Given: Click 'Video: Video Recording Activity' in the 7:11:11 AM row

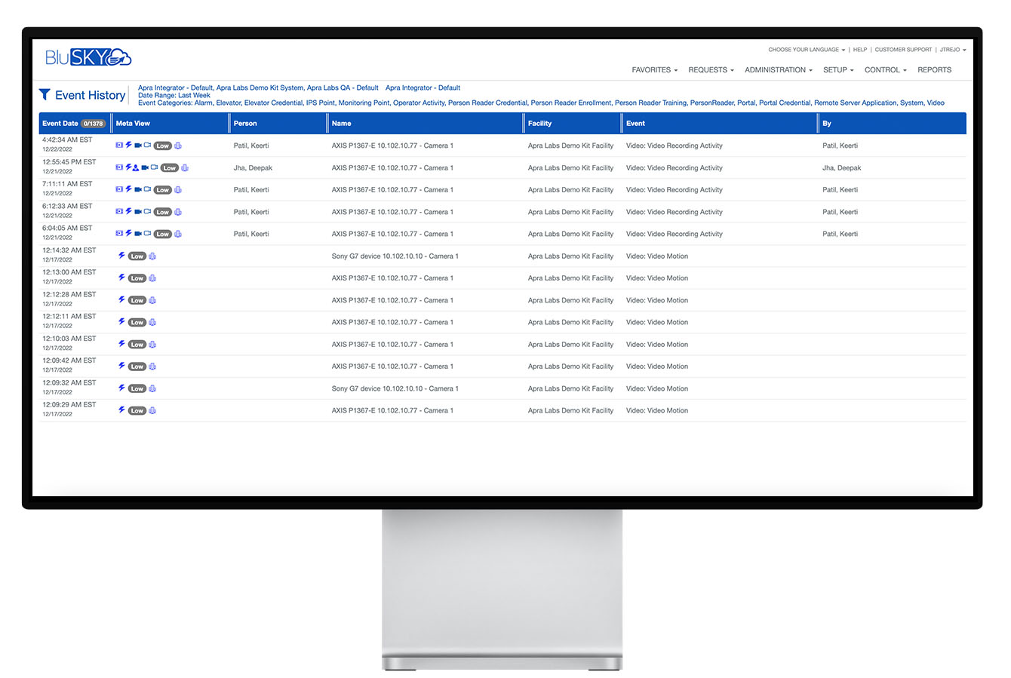Looking at the screenshot, I should point(675,189).
